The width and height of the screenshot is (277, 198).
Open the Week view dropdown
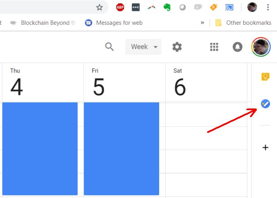coord(143,47)
